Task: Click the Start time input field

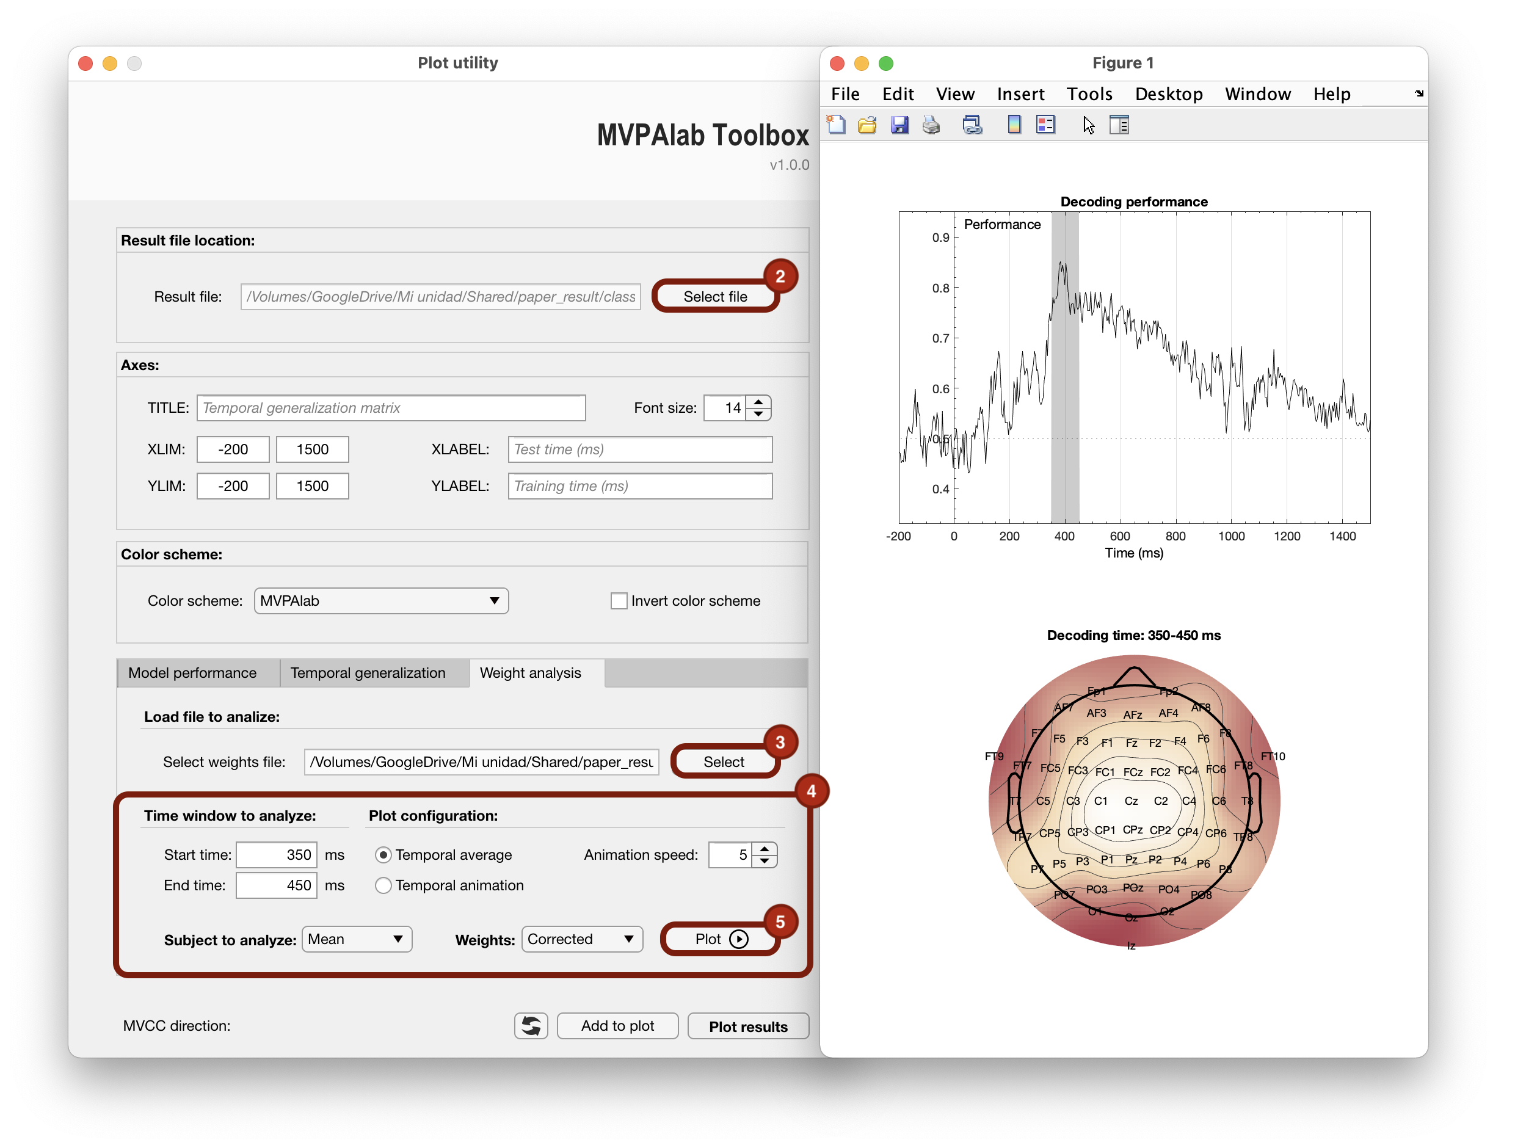Action: [277, 855]
